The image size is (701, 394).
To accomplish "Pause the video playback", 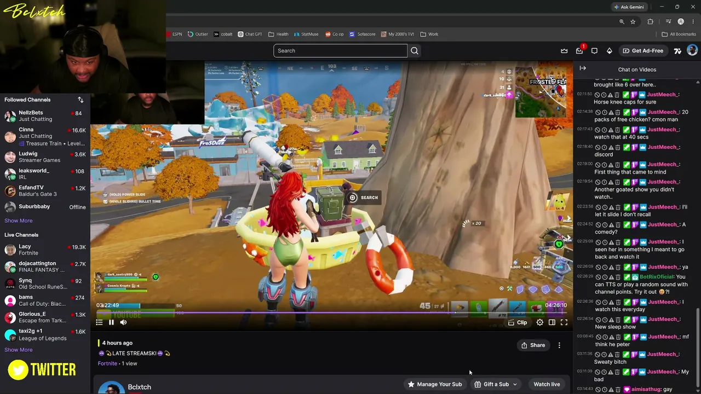I will pos(111,322).
